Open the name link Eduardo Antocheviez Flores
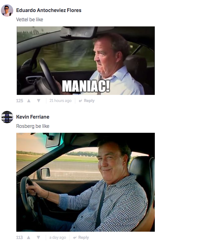 click(x=49, y=10)
